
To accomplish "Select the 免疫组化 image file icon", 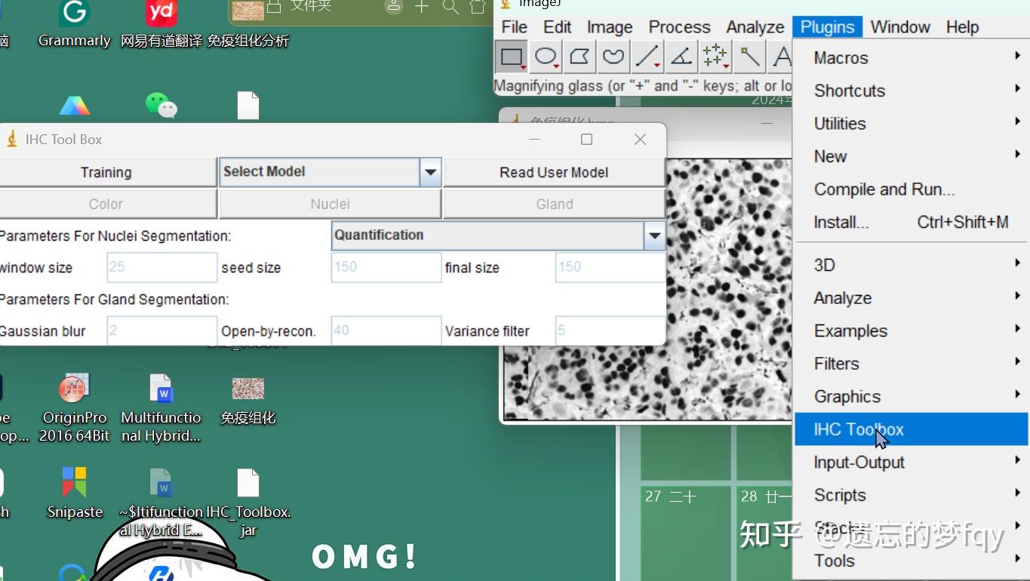I will (248, 400).
